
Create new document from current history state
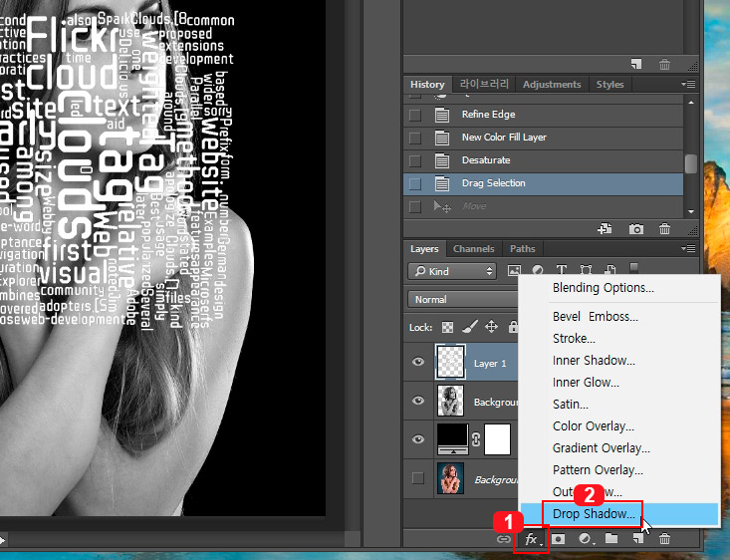click(x=605, y=229)
